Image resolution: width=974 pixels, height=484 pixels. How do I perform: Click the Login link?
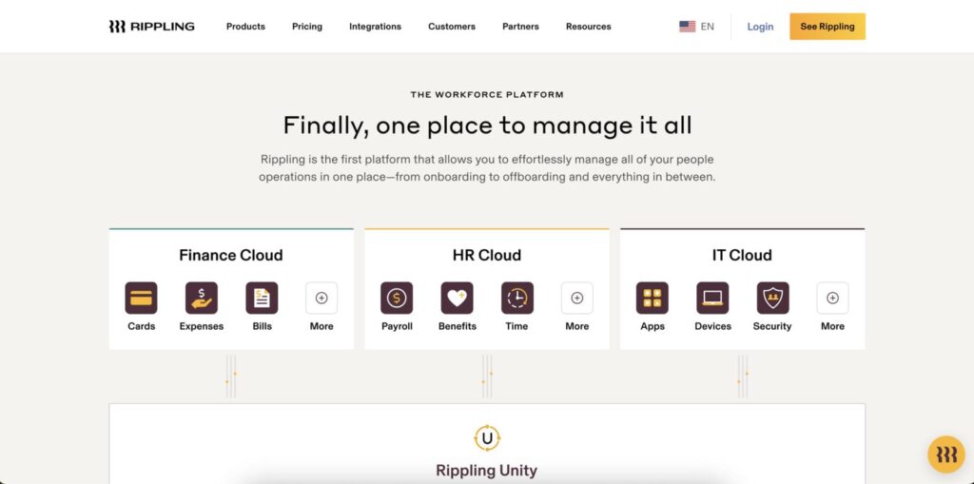(760, 27)
